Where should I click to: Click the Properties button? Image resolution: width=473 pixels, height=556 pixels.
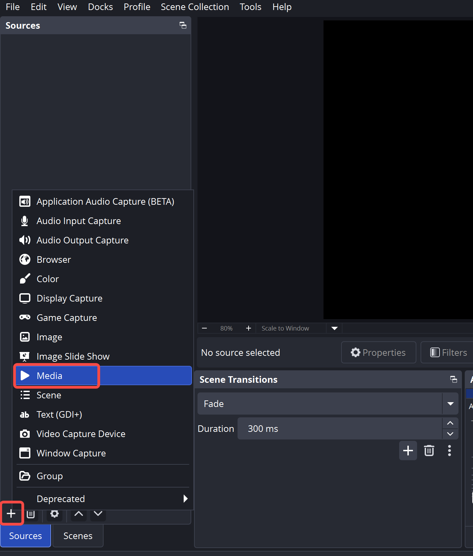coord(378,352)
